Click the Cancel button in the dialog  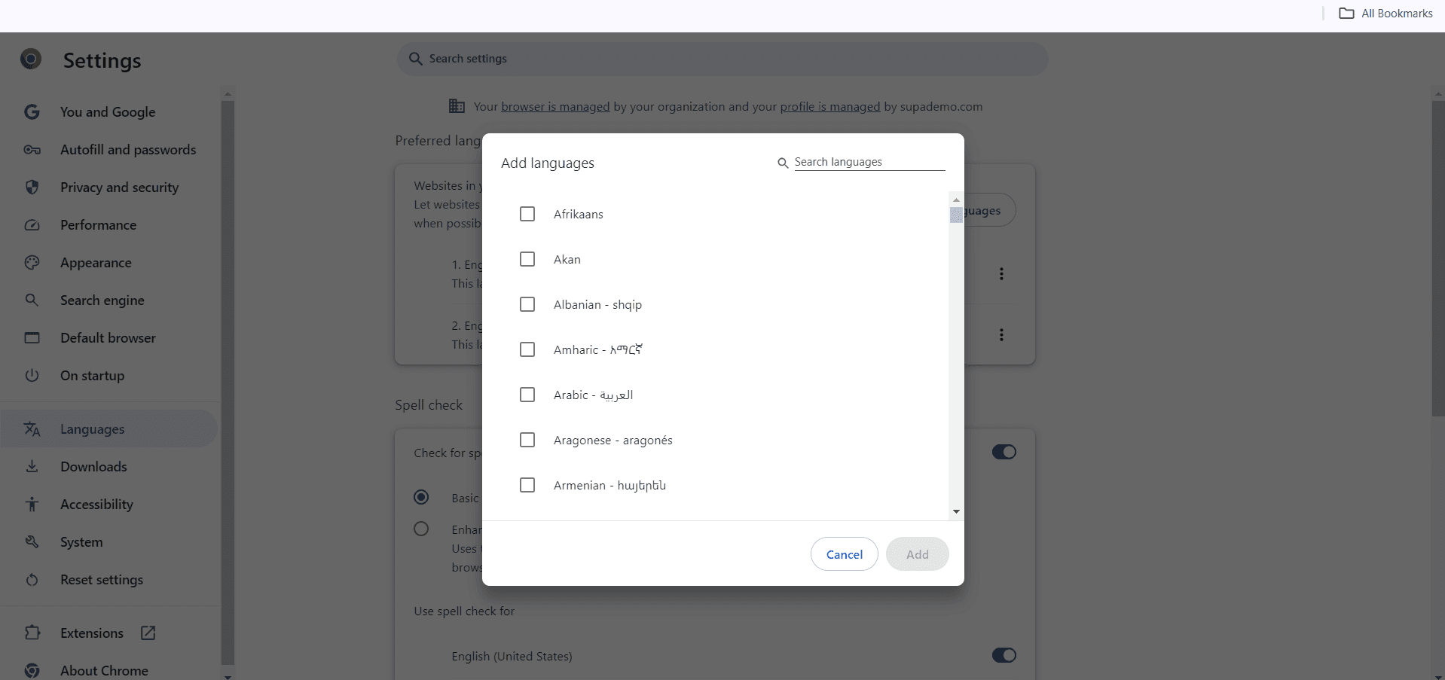tap(843, 554)
